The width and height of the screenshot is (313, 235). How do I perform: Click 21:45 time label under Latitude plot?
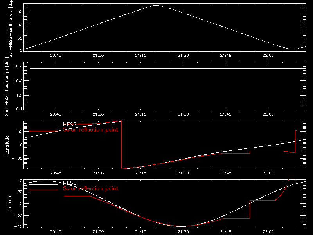[x=226, y=232]
